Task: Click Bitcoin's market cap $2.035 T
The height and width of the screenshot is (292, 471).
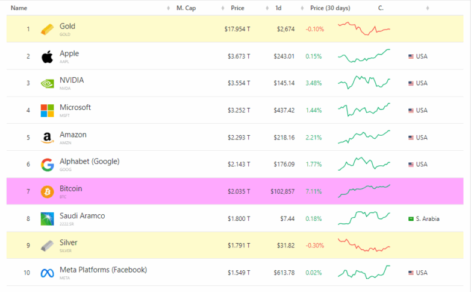Action: coord(239,191)
